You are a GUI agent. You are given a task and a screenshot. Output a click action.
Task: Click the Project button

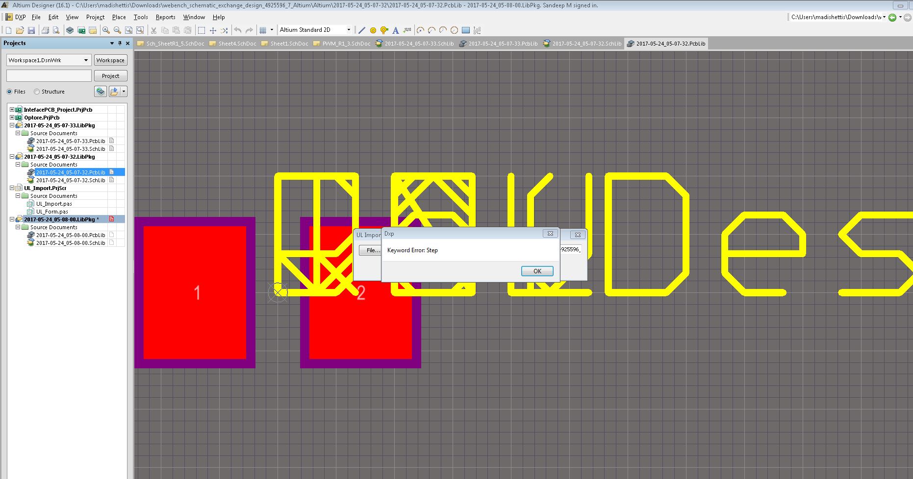coord(110,76)
